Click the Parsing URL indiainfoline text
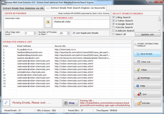 105,103
